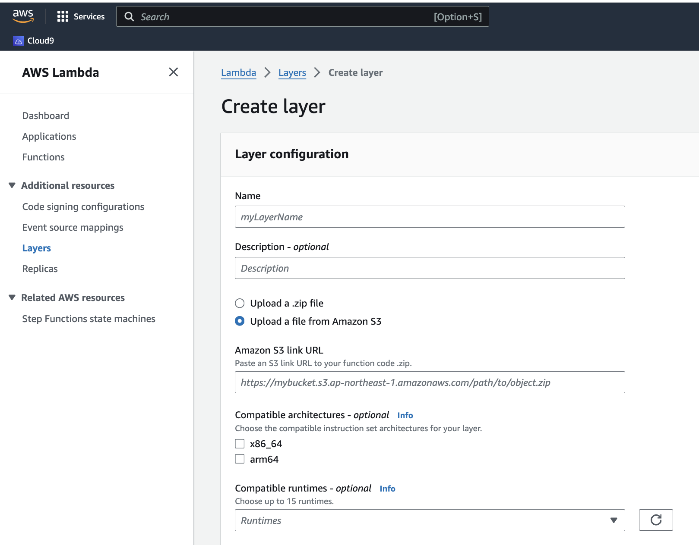
Task: Go to the Dashboard sidebar entry
Action: [45, 115]
